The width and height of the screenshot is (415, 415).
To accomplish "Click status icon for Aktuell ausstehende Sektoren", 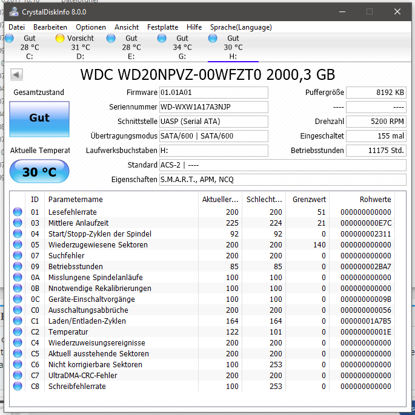I will pyautogui.click(x=18, y=353).
